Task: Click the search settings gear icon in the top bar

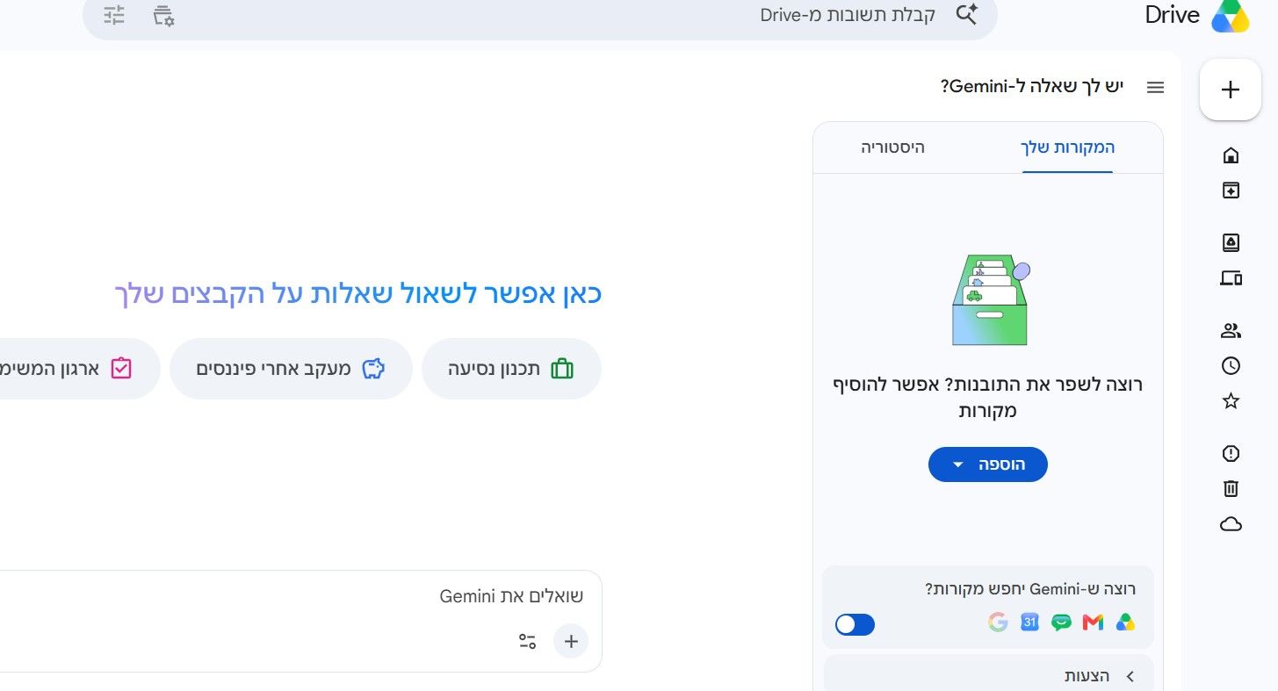Action: 163,15
